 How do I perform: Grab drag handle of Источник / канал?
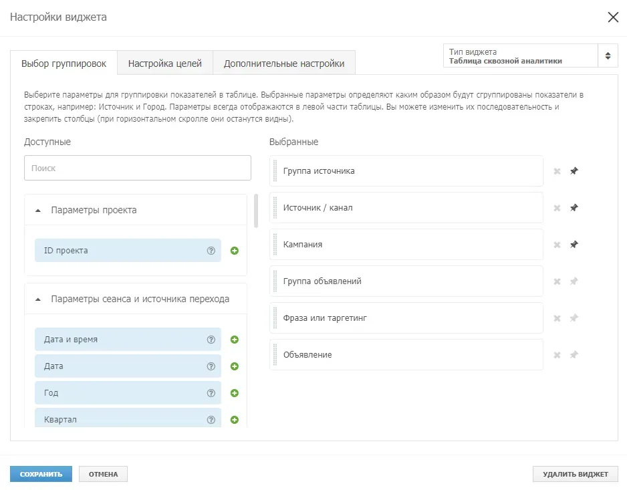click(x=275, y=208)
